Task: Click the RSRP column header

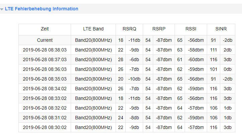Action: (x=159, y=29)
